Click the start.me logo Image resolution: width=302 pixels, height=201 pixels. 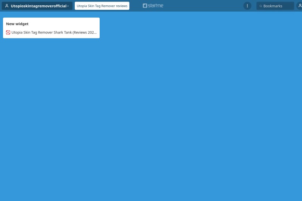pos(153,6)
